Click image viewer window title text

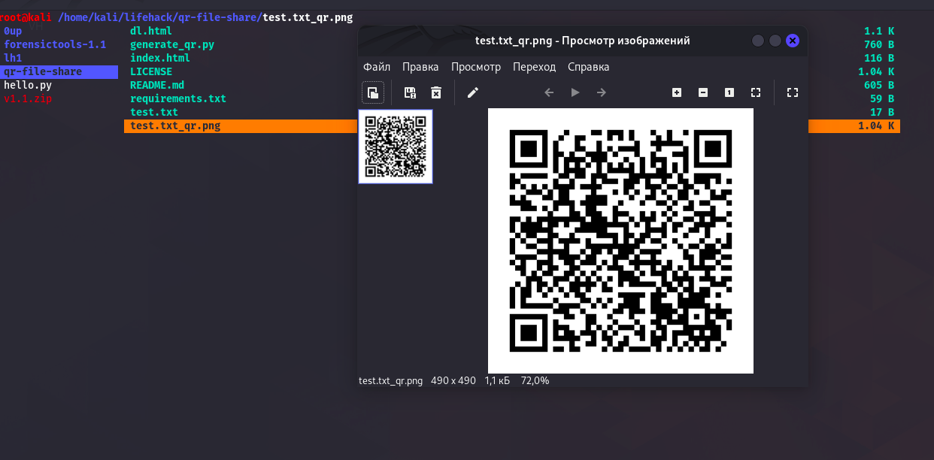click(x=583, y=41)
